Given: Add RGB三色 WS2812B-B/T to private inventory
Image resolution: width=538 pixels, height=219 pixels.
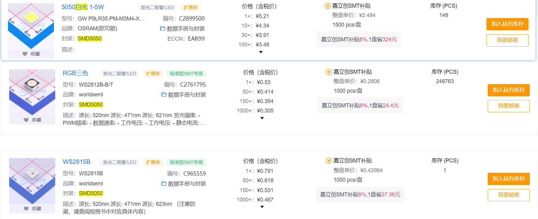Looking at the screenshot, I should point(509,90).
